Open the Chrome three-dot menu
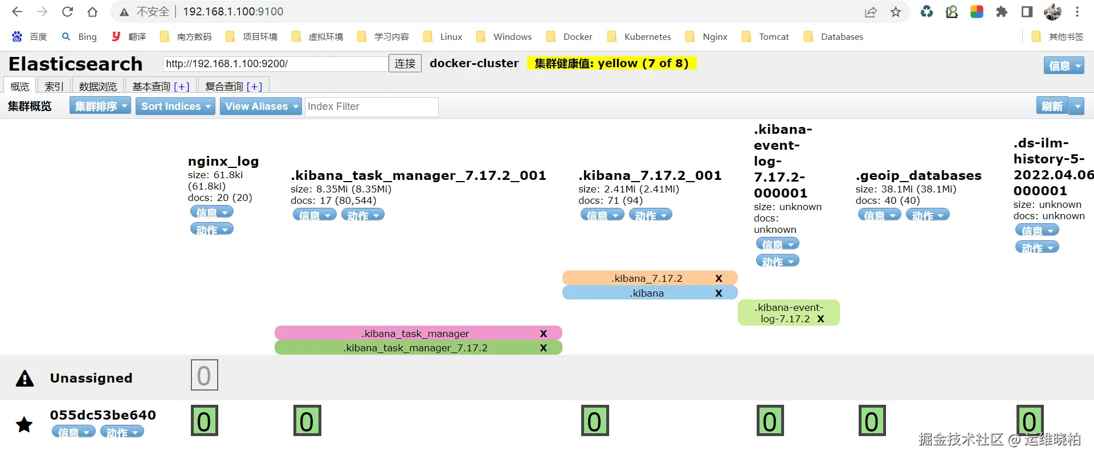The height and width of the screenshot is (460, 1094). 1077,11
